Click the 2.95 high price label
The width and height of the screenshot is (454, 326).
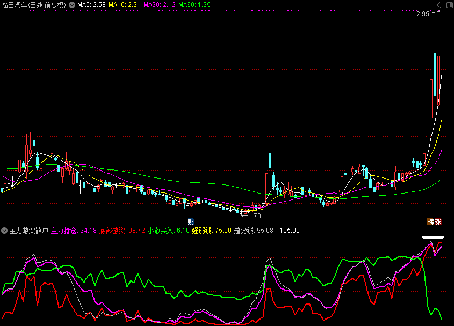(x=422, y=14)
